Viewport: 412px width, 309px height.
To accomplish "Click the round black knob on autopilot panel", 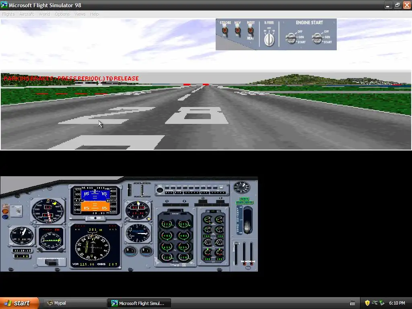I will click(159, 190).
